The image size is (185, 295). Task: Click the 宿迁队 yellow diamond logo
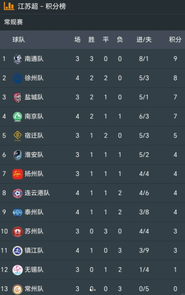click(17, 136)
